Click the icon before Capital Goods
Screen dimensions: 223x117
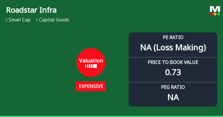coord(37,20)
